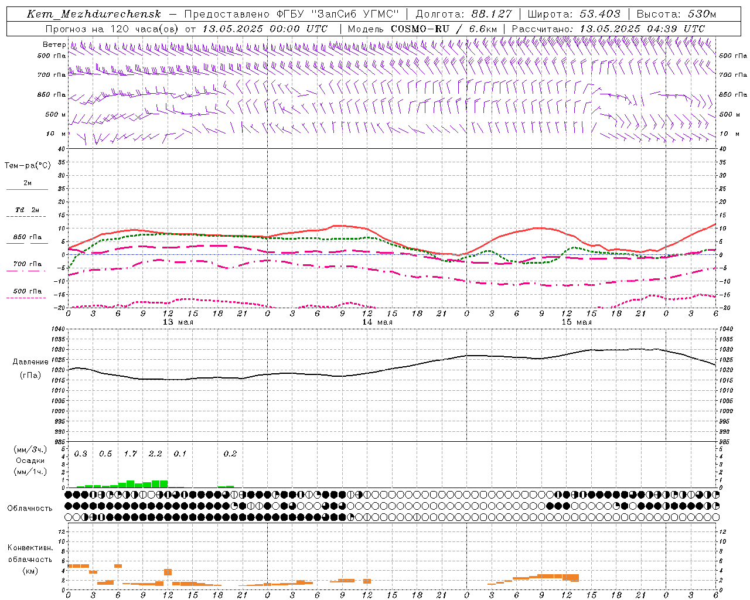Select the Облачность cloudiness label
Viewport: 750px width, 600px height.
[30, 508]
